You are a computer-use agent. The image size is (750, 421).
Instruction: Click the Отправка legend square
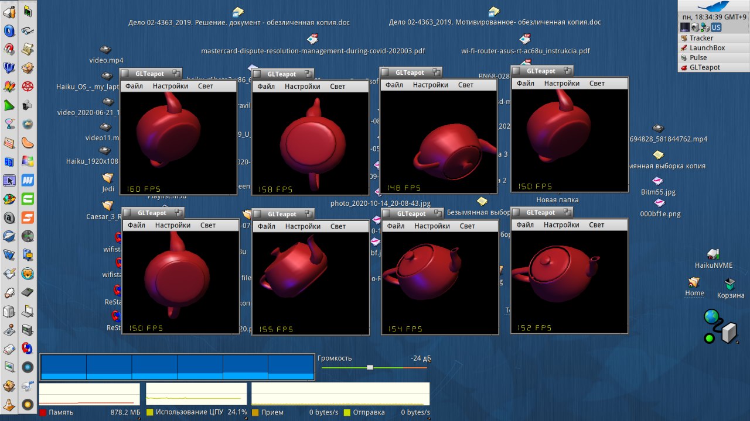click(347, 412)
